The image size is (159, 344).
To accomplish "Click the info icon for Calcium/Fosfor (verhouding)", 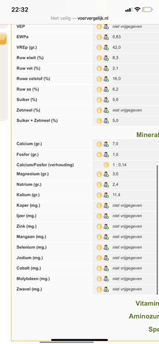I will [x=106, y=165].
